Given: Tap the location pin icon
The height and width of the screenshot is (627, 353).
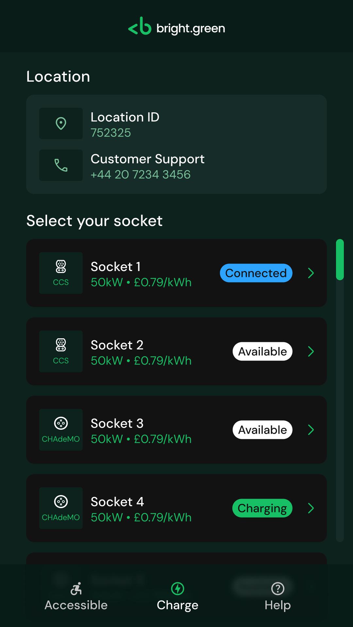Looking at the screenshot, I should point(61,123).
